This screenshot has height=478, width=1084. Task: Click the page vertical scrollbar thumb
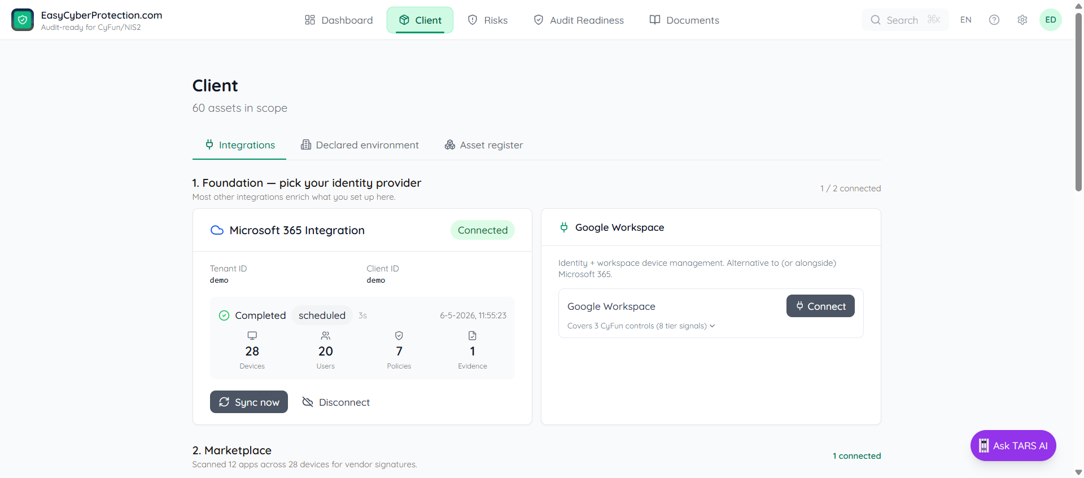1078,102
